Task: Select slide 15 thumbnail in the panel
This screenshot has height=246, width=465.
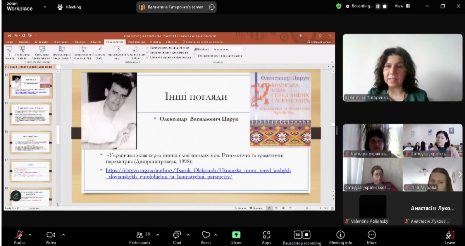Action: click(31, 114)
